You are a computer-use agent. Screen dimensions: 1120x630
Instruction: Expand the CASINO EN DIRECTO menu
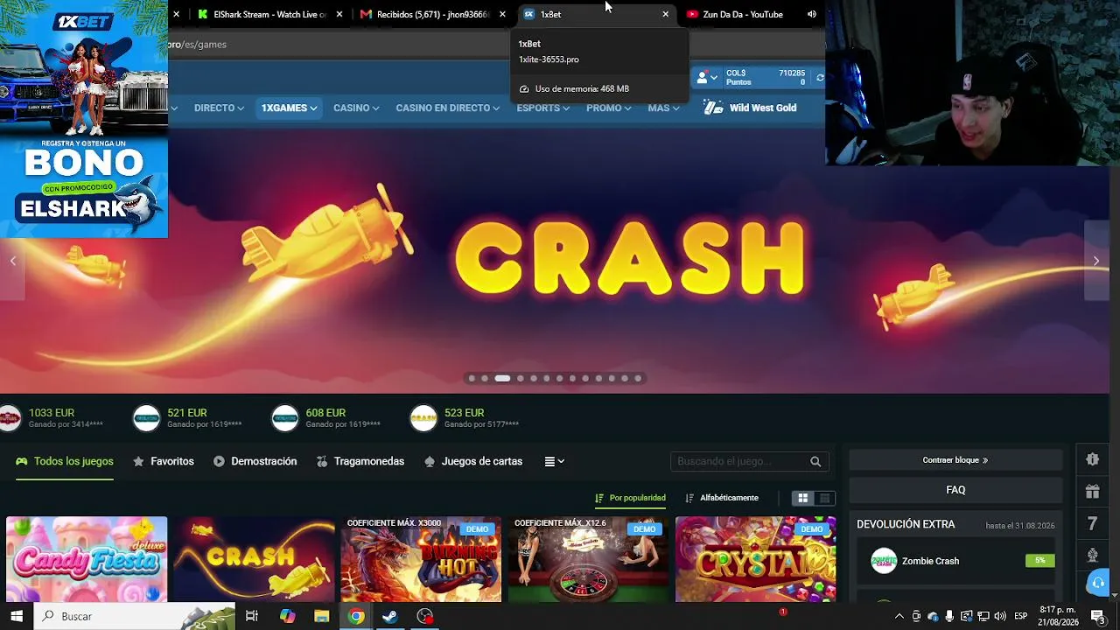448,108
